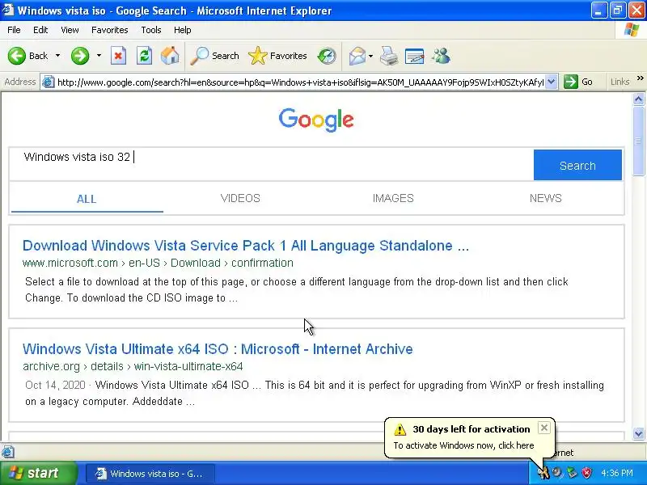The width and height of the screenshot is (647, 485).
Task: Open the Mail envelope icon
Action: tap(357, 56)
